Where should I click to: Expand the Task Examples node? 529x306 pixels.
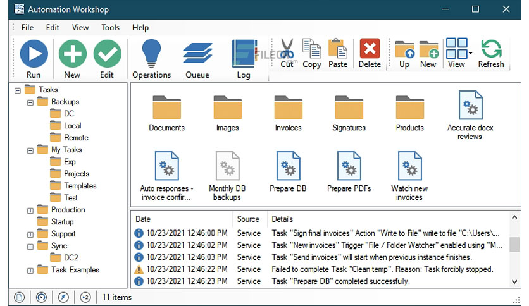point(30,271)
